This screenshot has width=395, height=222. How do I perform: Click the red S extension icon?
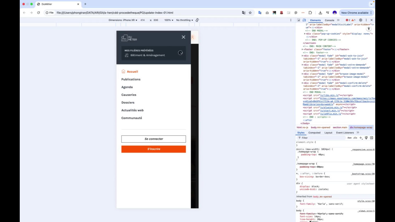[281, 13]
